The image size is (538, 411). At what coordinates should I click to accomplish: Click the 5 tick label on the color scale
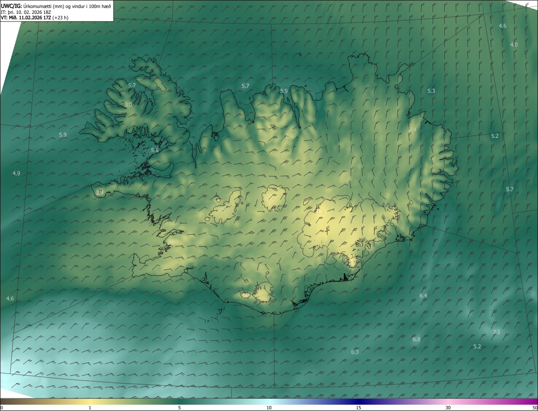pos(179,408)
